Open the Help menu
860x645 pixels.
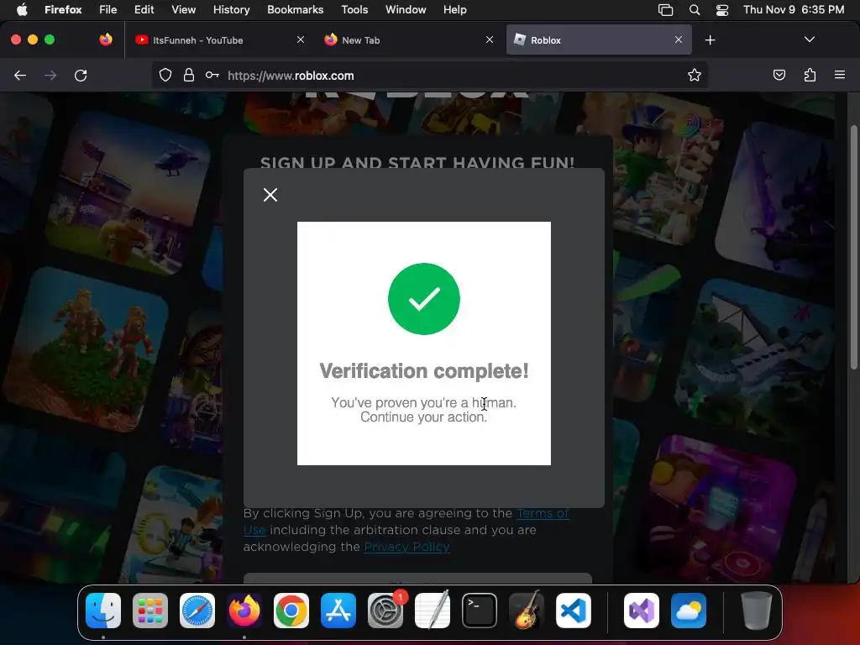pos(454,10)
